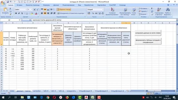Click the Вставить cells insert button
This screenshot has height=100, width=178.
tap(144, 9)
